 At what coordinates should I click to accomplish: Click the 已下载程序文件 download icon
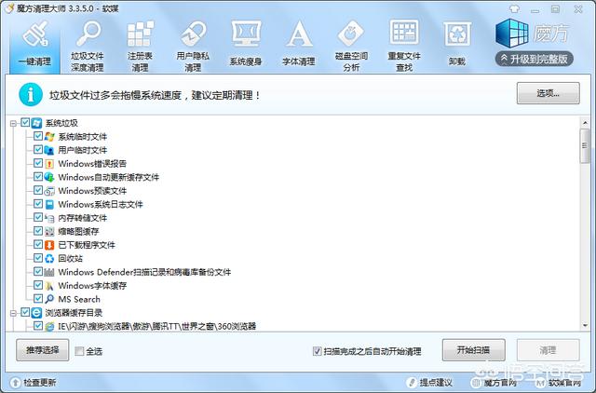point(49,245)
